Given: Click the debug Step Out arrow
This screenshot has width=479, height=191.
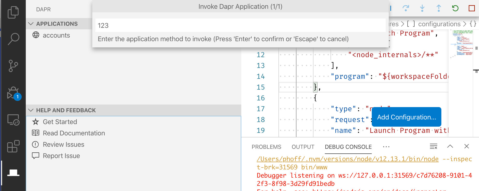Looking at the screenshot, I should (x=439, y=8).
